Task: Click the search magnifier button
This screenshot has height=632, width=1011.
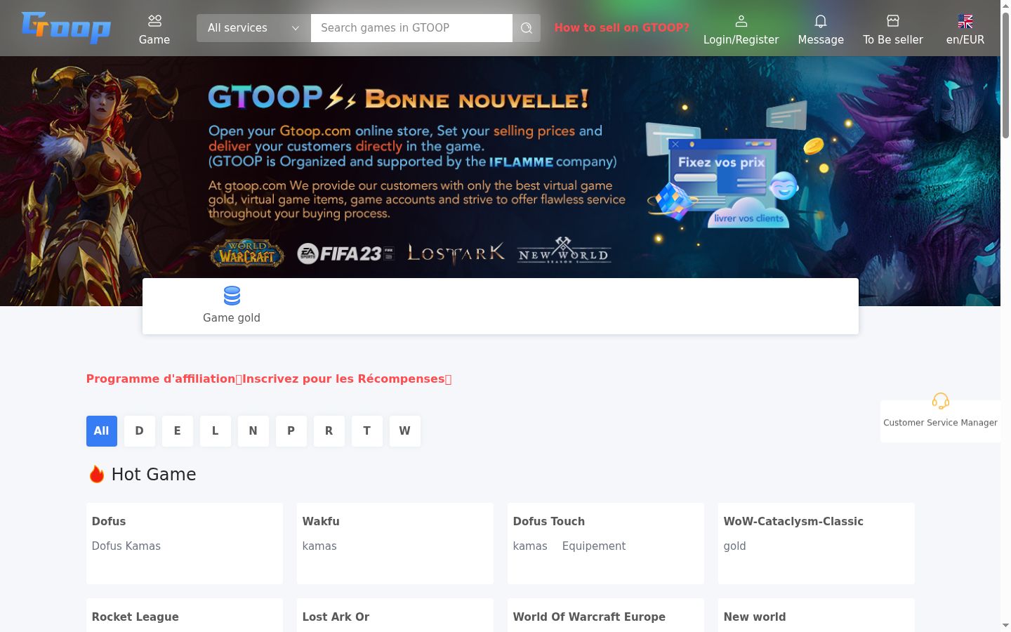Action: pyautogui.click(x=527, y=28)
